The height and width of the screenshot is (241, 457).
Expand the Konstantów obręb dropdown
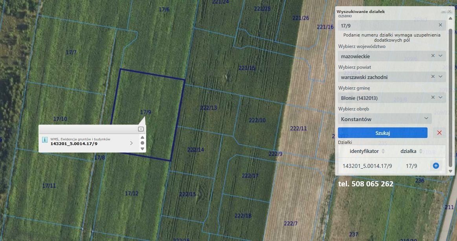(x=426, y=118)
